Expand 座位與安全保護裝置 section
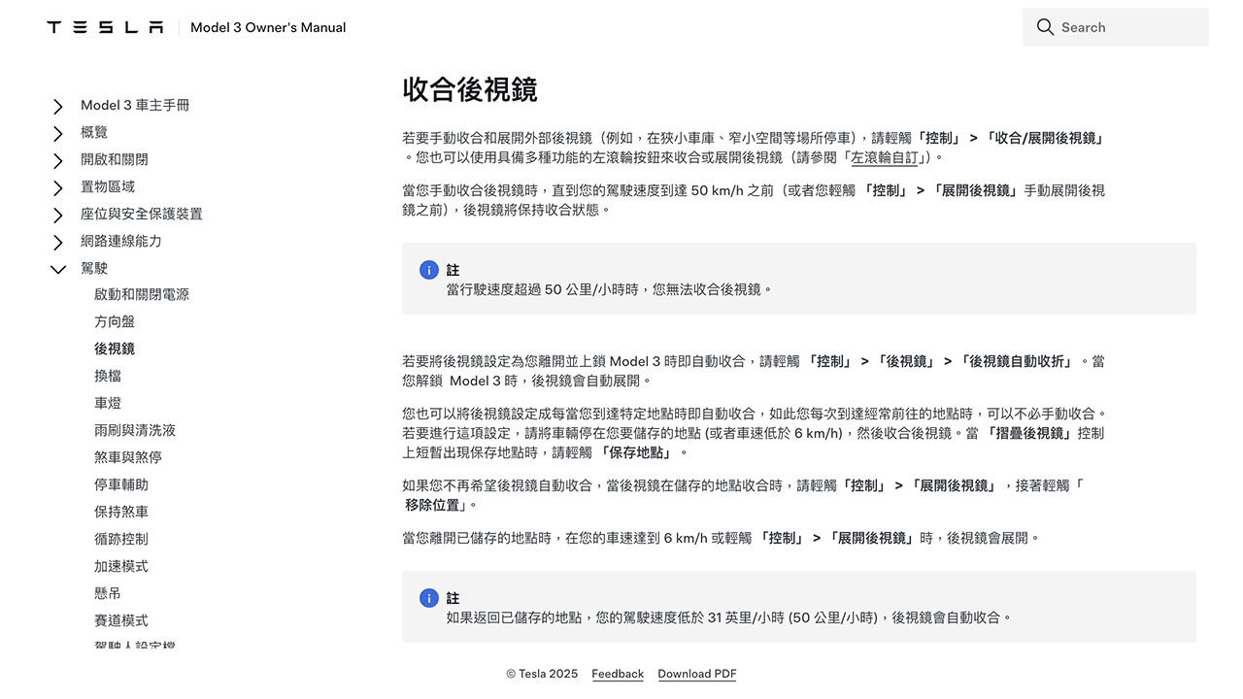Viewport: 1243px width, 699px height. [58, 215]
